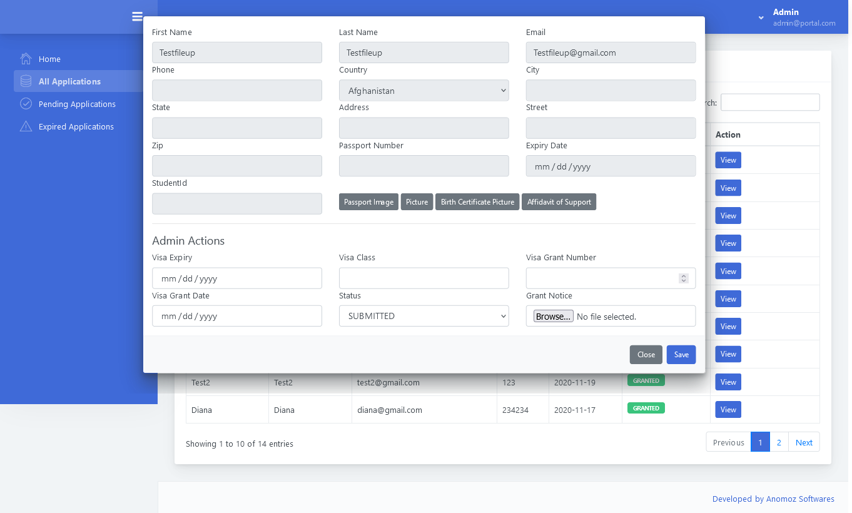View the application for Diana
Screen dimensions: 852x513
(728, 410)
